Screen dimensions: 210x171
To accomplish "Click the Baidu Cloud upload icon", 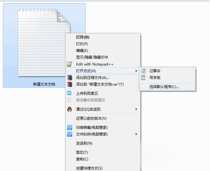I will [69, 93].
